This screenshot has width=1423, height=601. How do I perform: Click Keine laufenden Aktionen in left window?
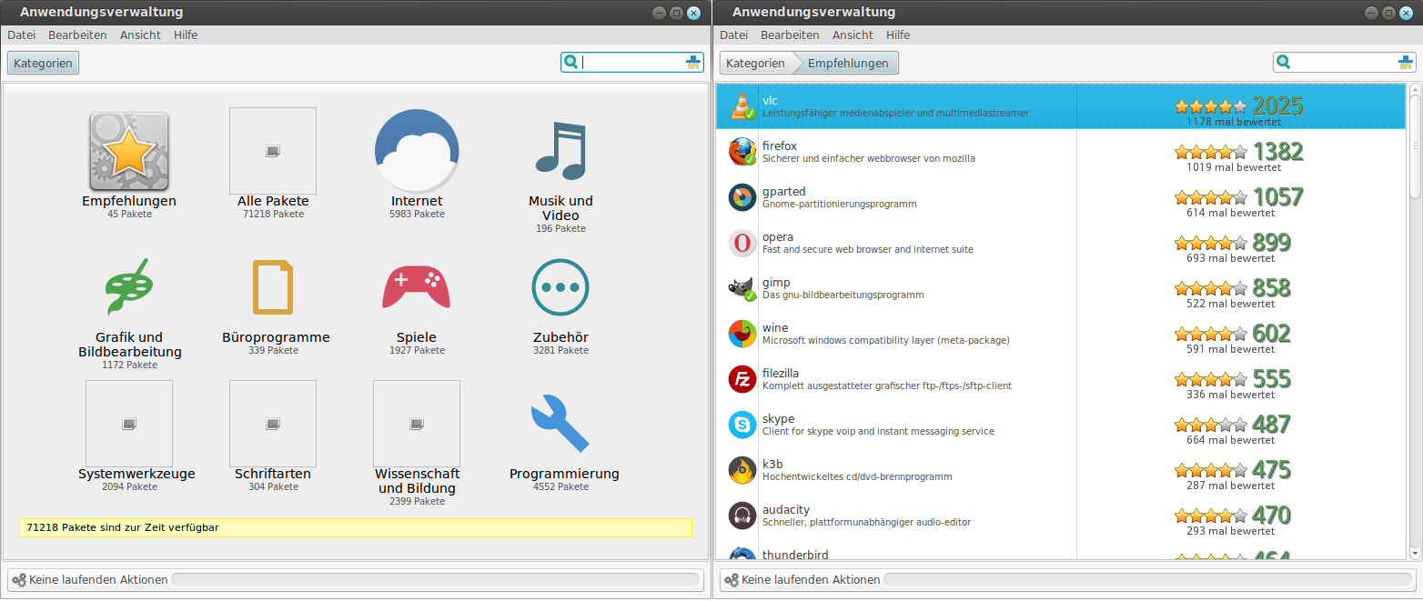pyautogui.click(x=98, y=579)
